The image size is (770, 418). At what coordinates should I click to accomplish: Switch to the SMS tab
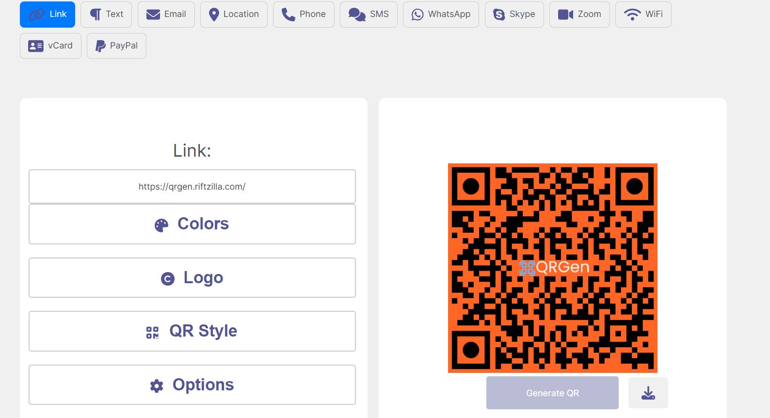pos(369,15)
